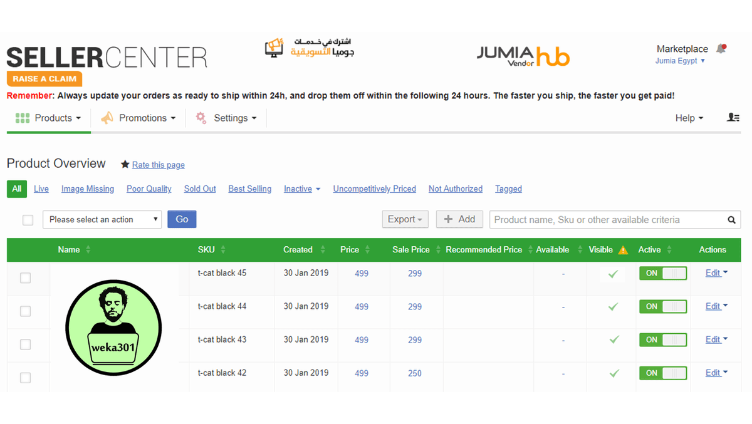Click the Jumia marketing services banner logo
The width and height of the screenshot is (752, 424).
[310, 48]
